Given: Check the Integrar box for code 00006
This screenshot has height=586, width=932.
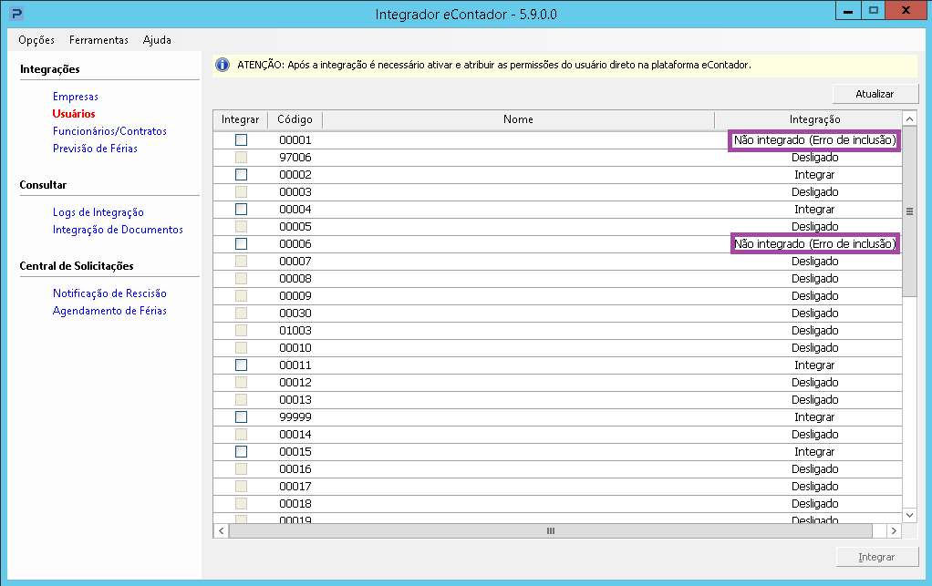Looking at the screenshot, I should pyautogui.click(x=242, y=243).
